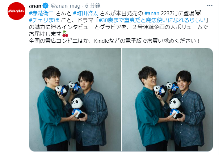Click the anan red profile avatar
219x155 pixels.
tap(16, 11)
